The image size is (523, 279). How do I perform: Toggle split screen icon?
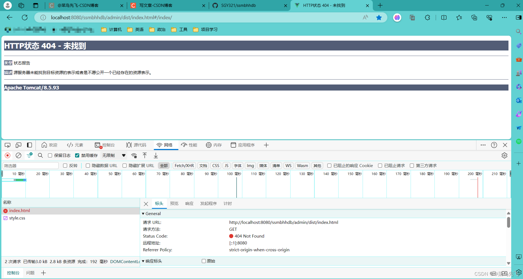[444, 18]
